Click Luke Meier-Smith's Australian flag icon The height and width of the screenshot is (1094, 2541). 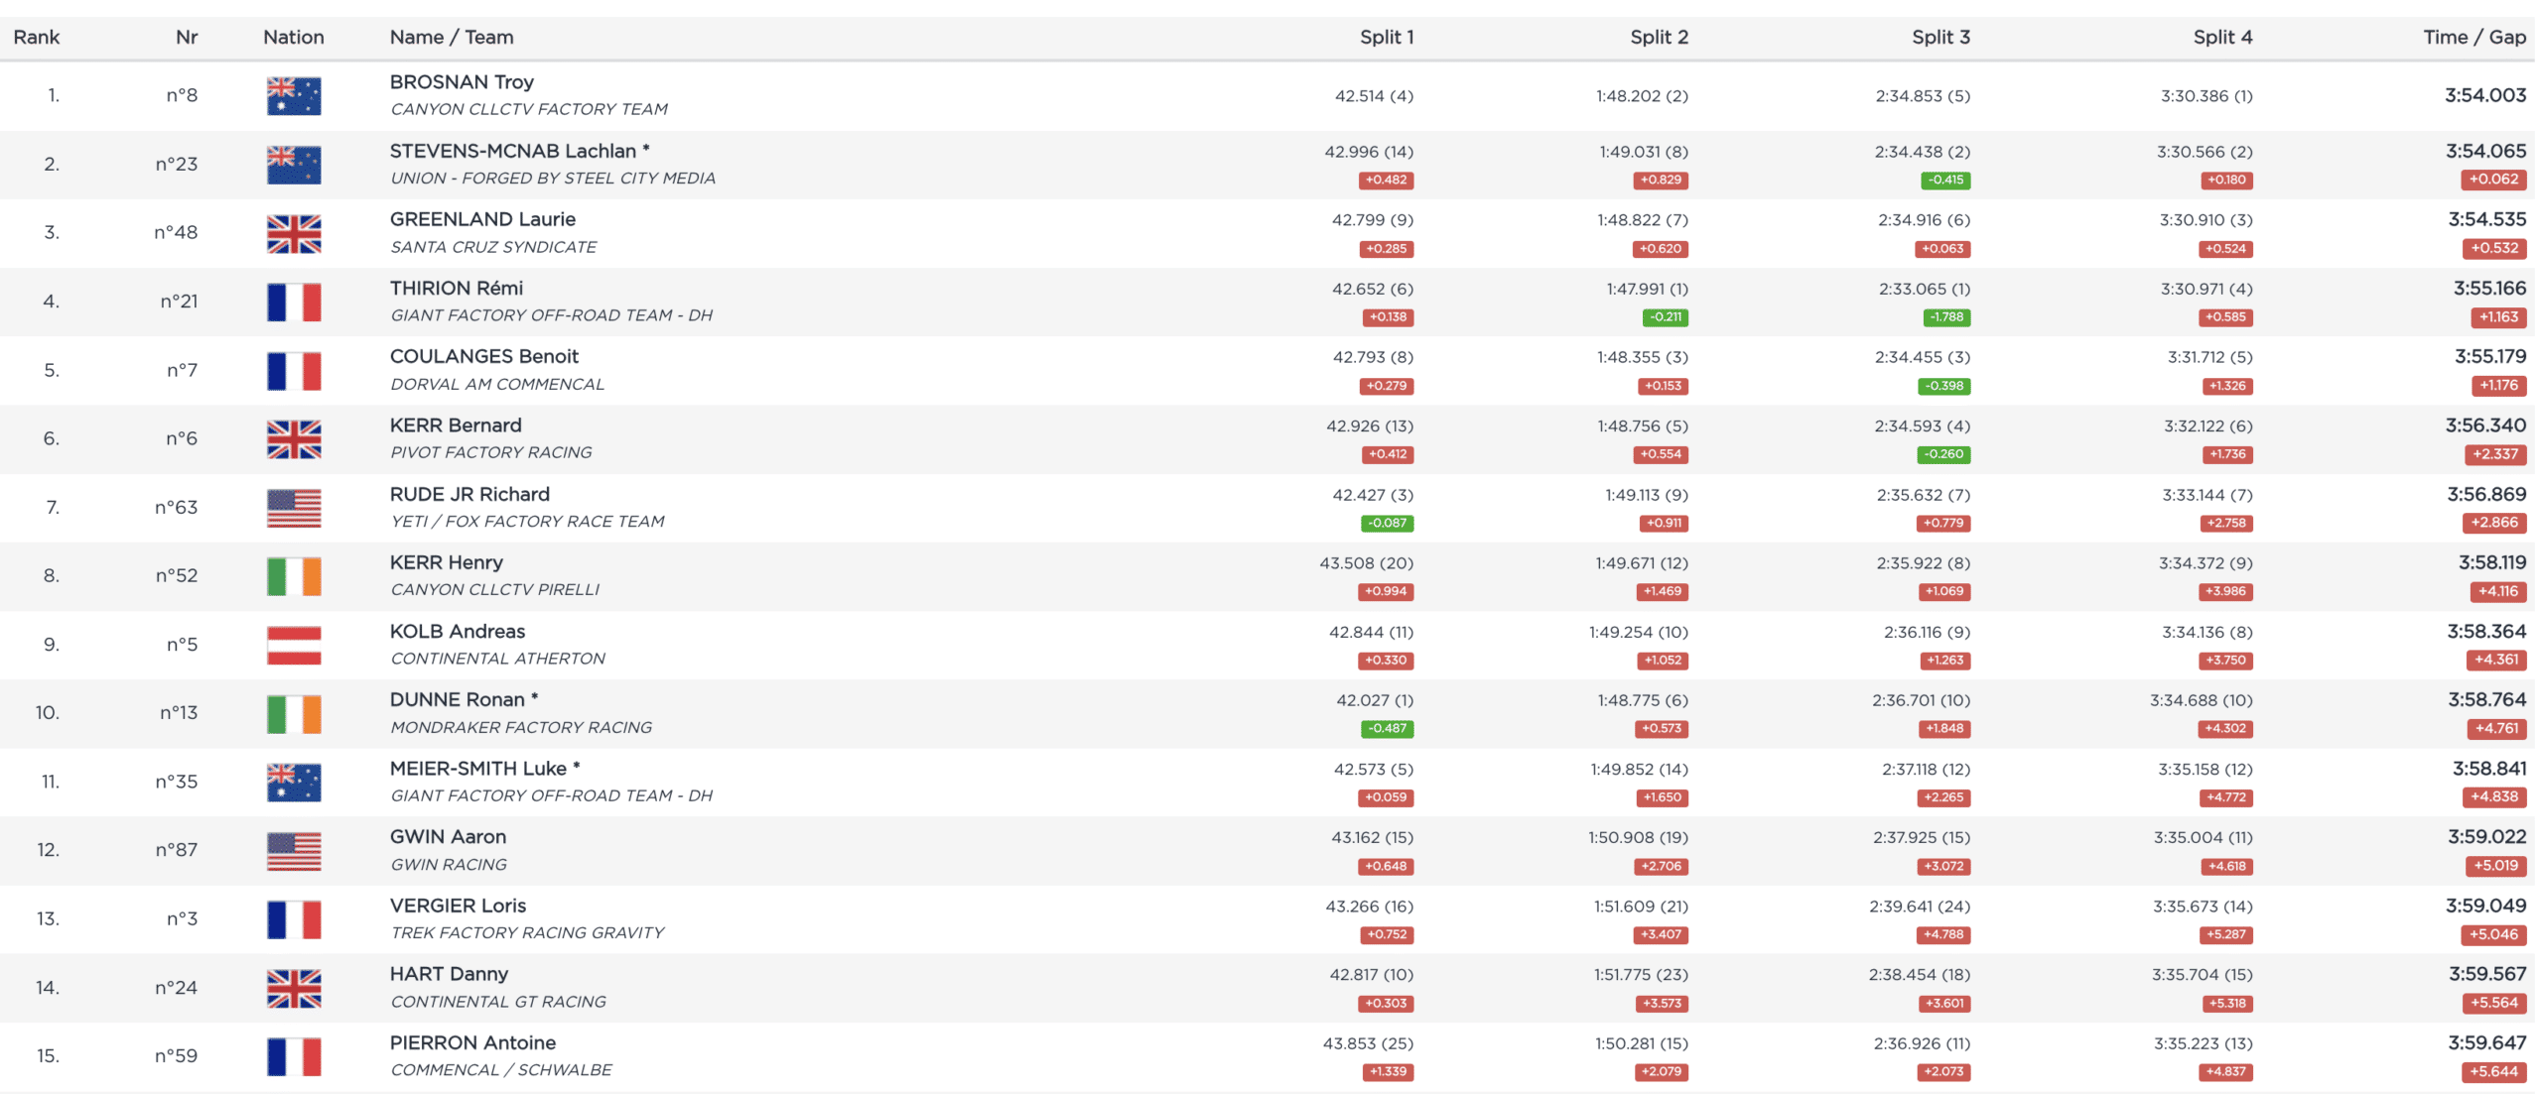[294, 783]
